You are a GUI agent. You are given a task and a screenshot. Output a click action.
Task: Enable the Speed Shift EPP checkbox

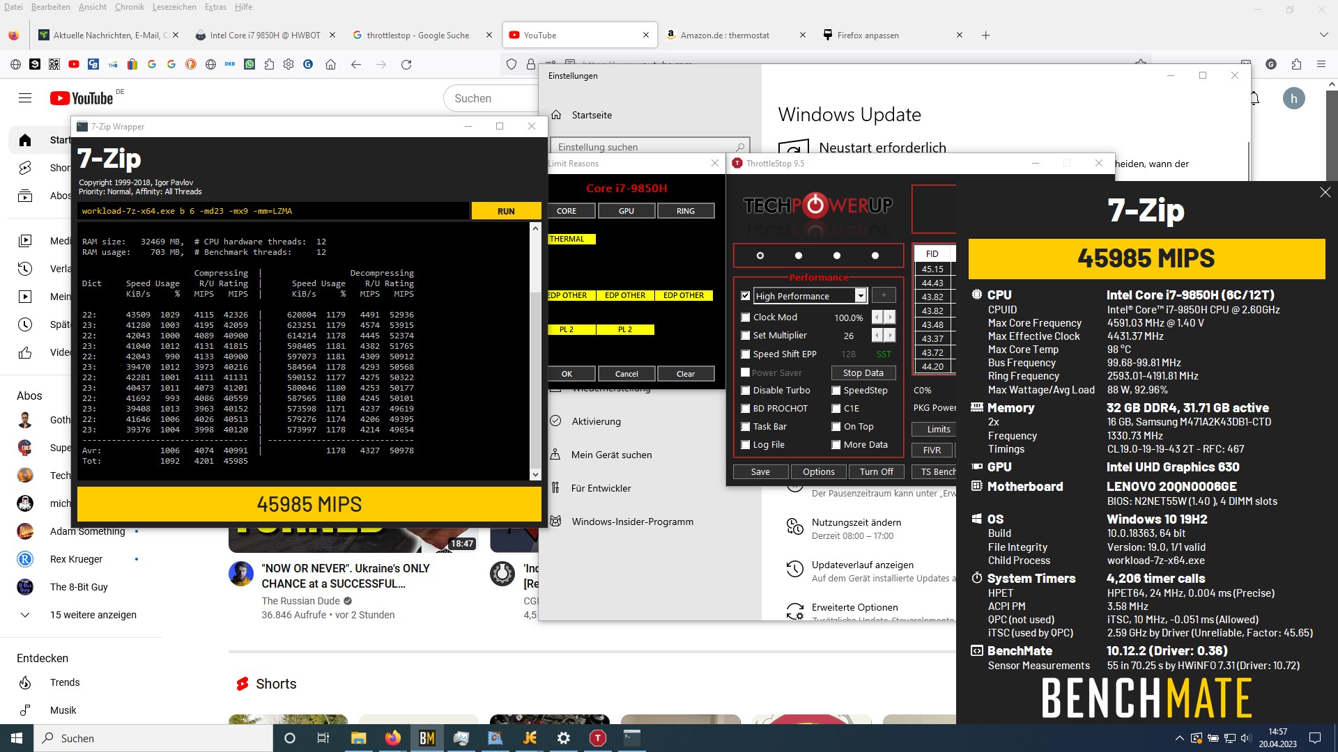point(745,354)
